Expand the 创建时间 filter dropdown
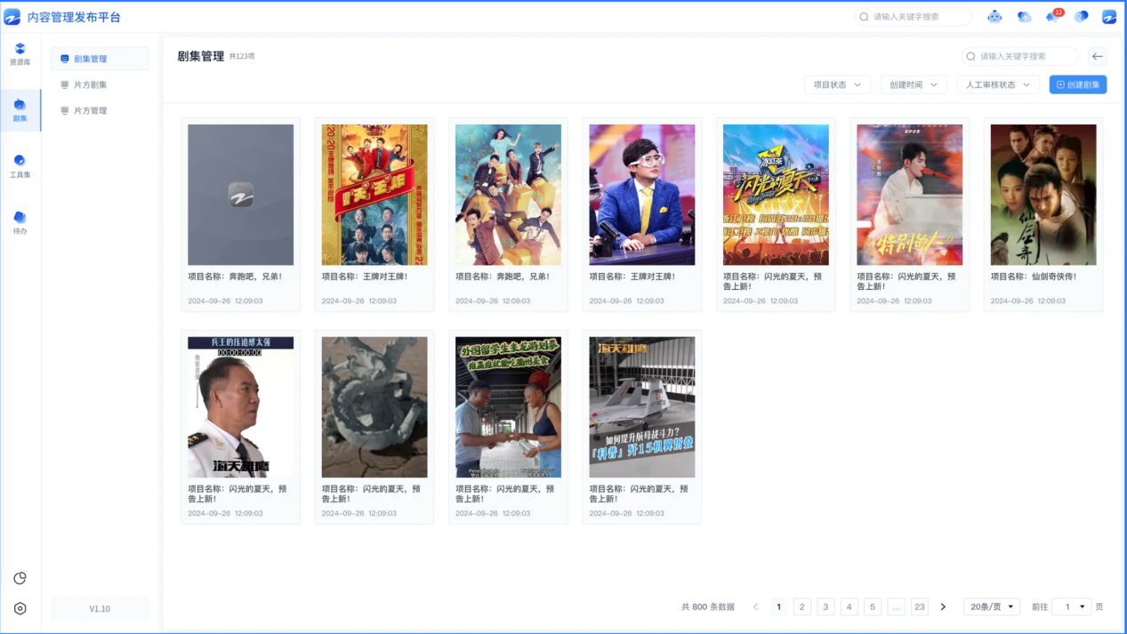This screenshot has width=1127, height=634. click(913, 84)
